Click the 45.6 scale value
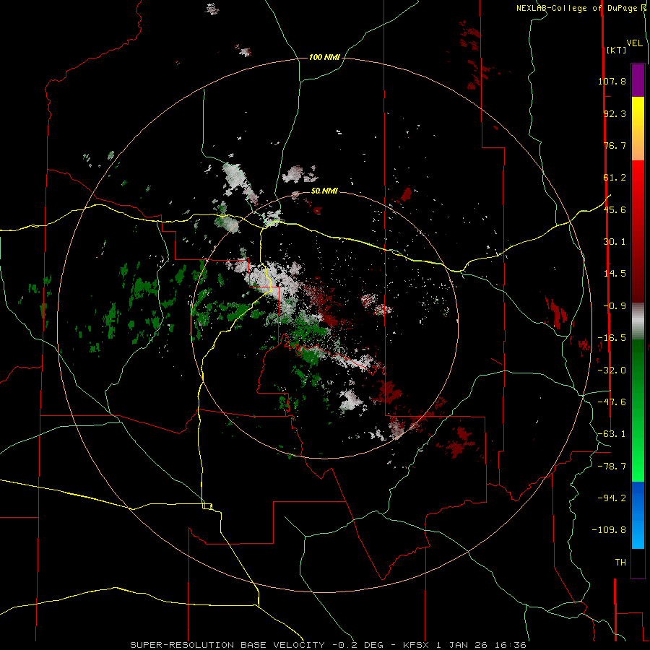Image resolution: width=650 pixels, height=650 pixels. [x=615, y=209]
